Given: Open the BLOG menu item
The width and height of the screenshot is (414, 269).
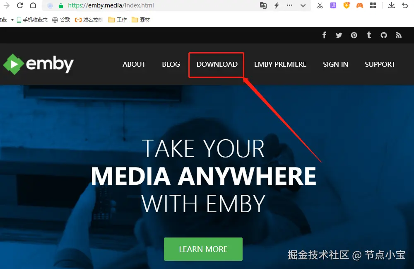Looking at the screenshot, I should [171, 64].
